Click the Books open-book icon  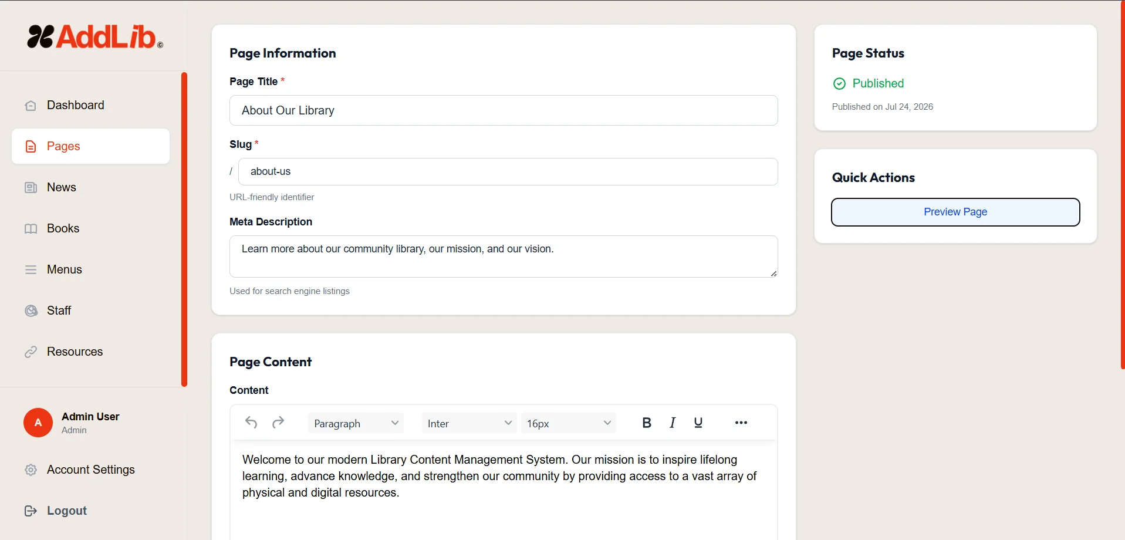coord(31,229)
